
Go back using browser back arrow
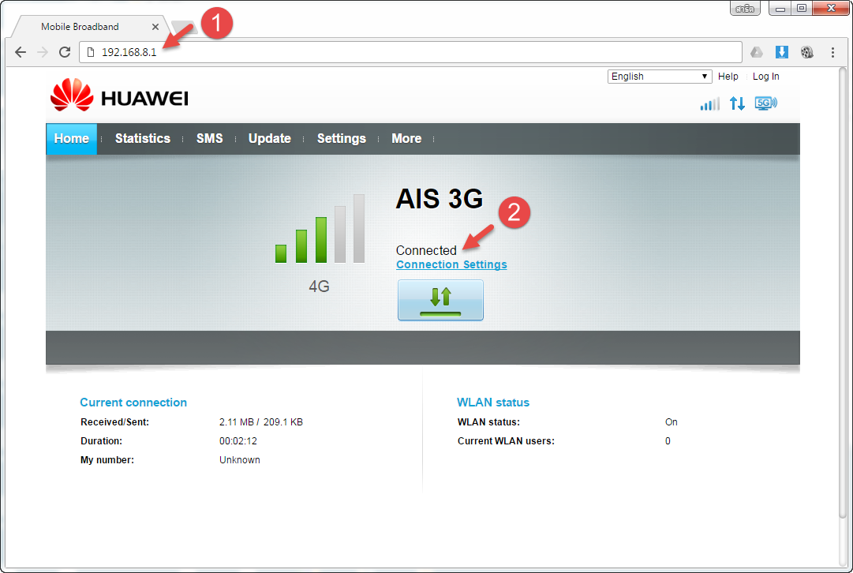21,52
